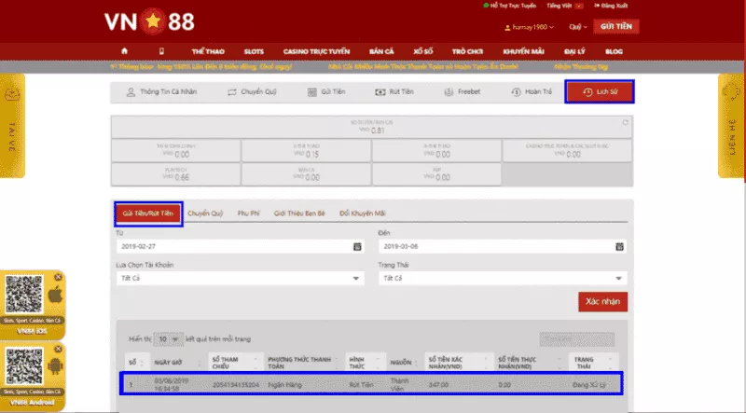
Task: Open the Tiếng Việt language selector
Action: click(565, 6)
